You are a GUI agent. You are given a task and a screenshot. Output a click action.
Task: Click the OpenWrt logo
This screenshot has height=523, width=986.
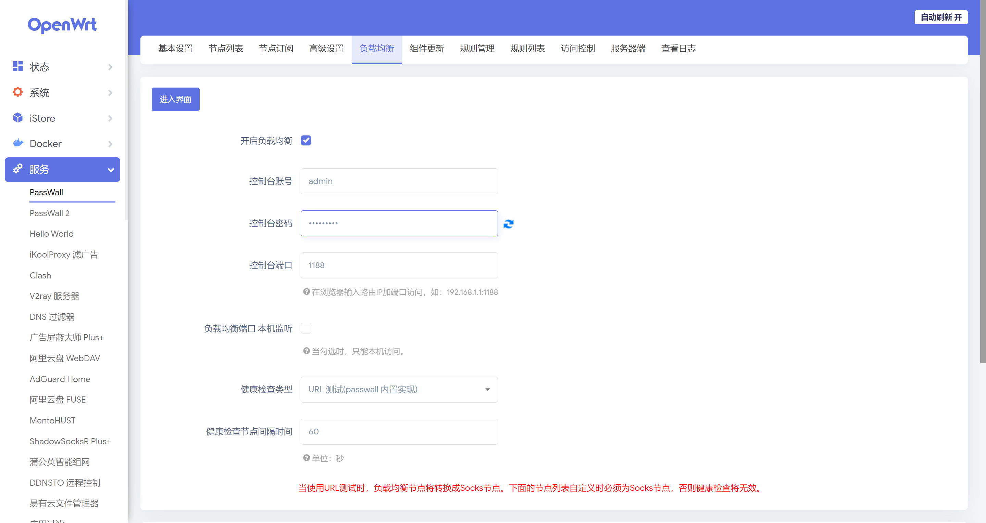[62, 25]
